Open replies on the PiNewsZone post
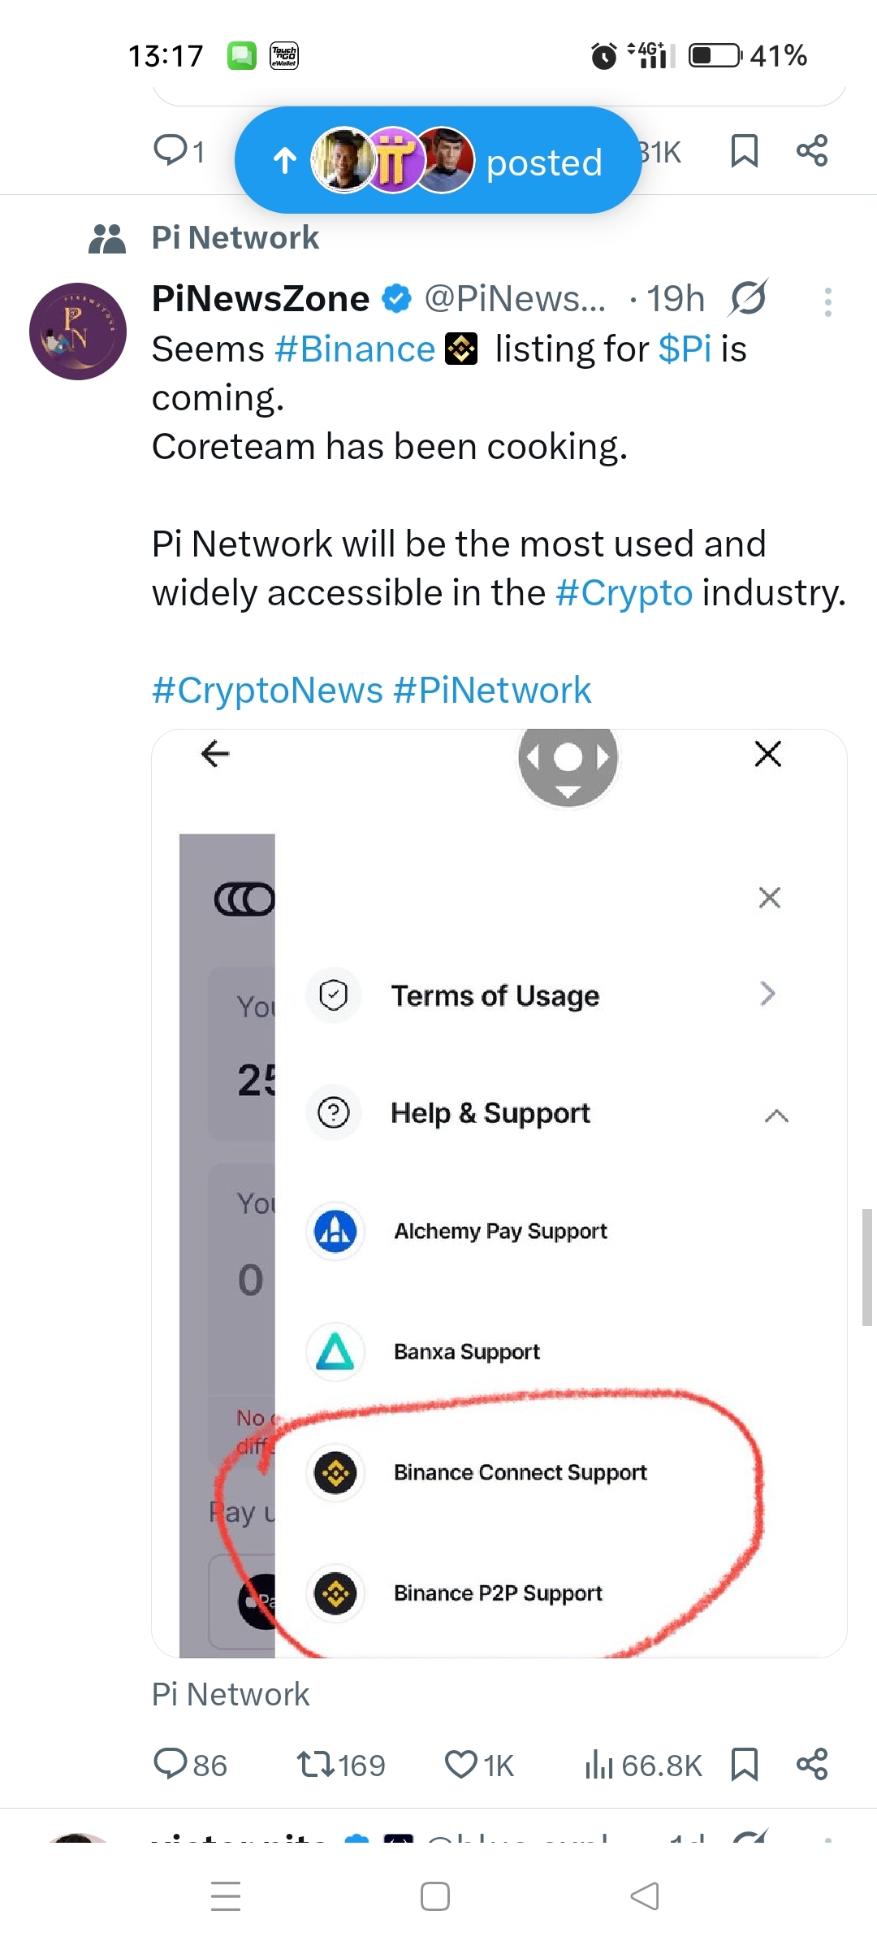The height and width of the screenshot is (1950, 877). coord(190,1765)
